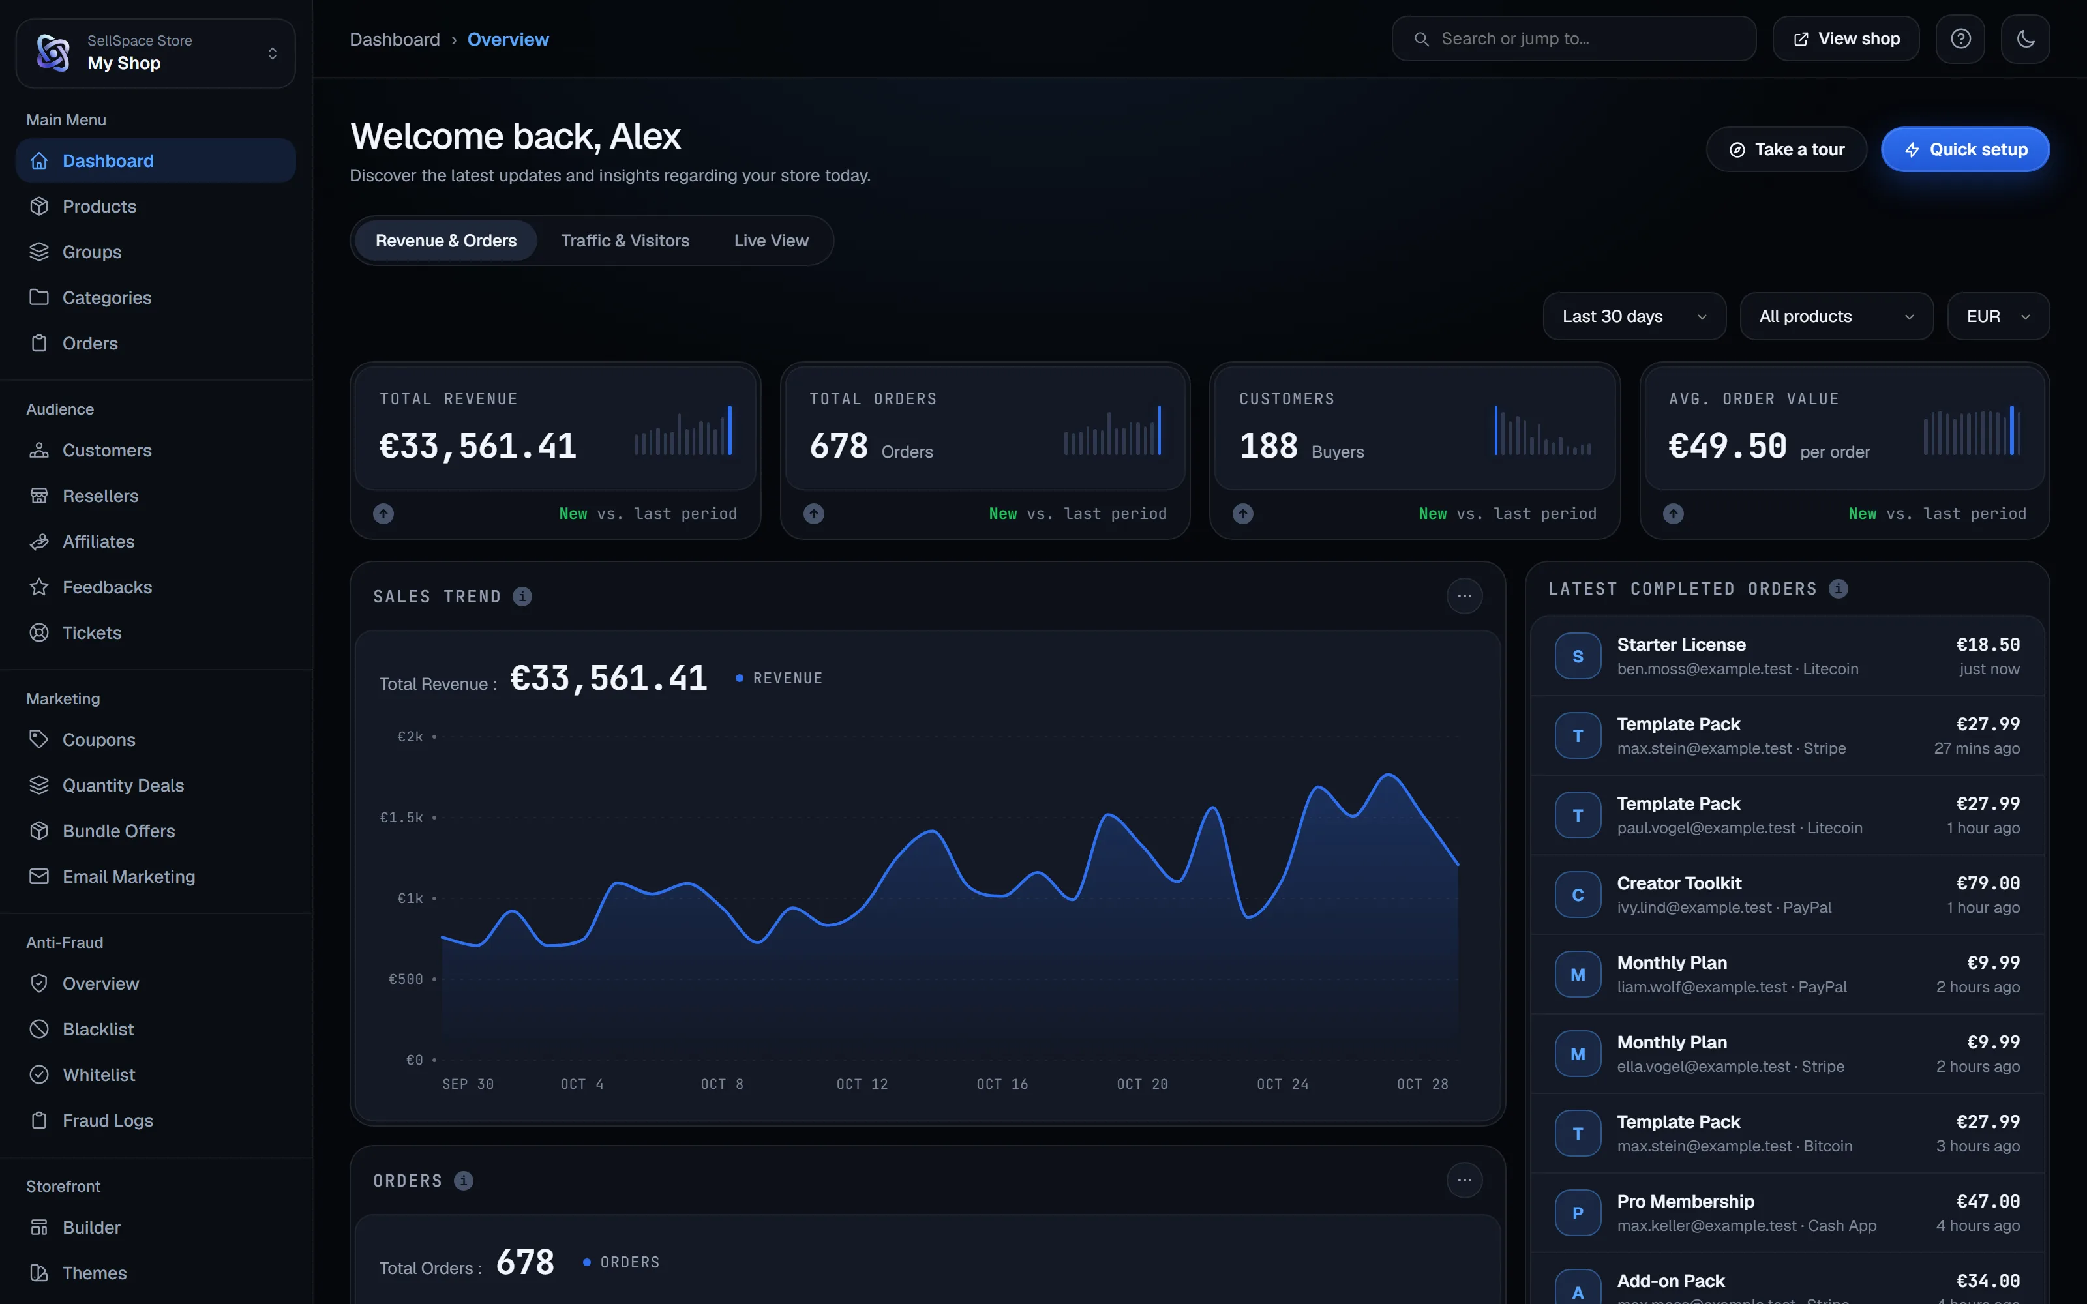
Task: Open Products from the sidebar
Action: pyautogui.click(x=155, y=206)
